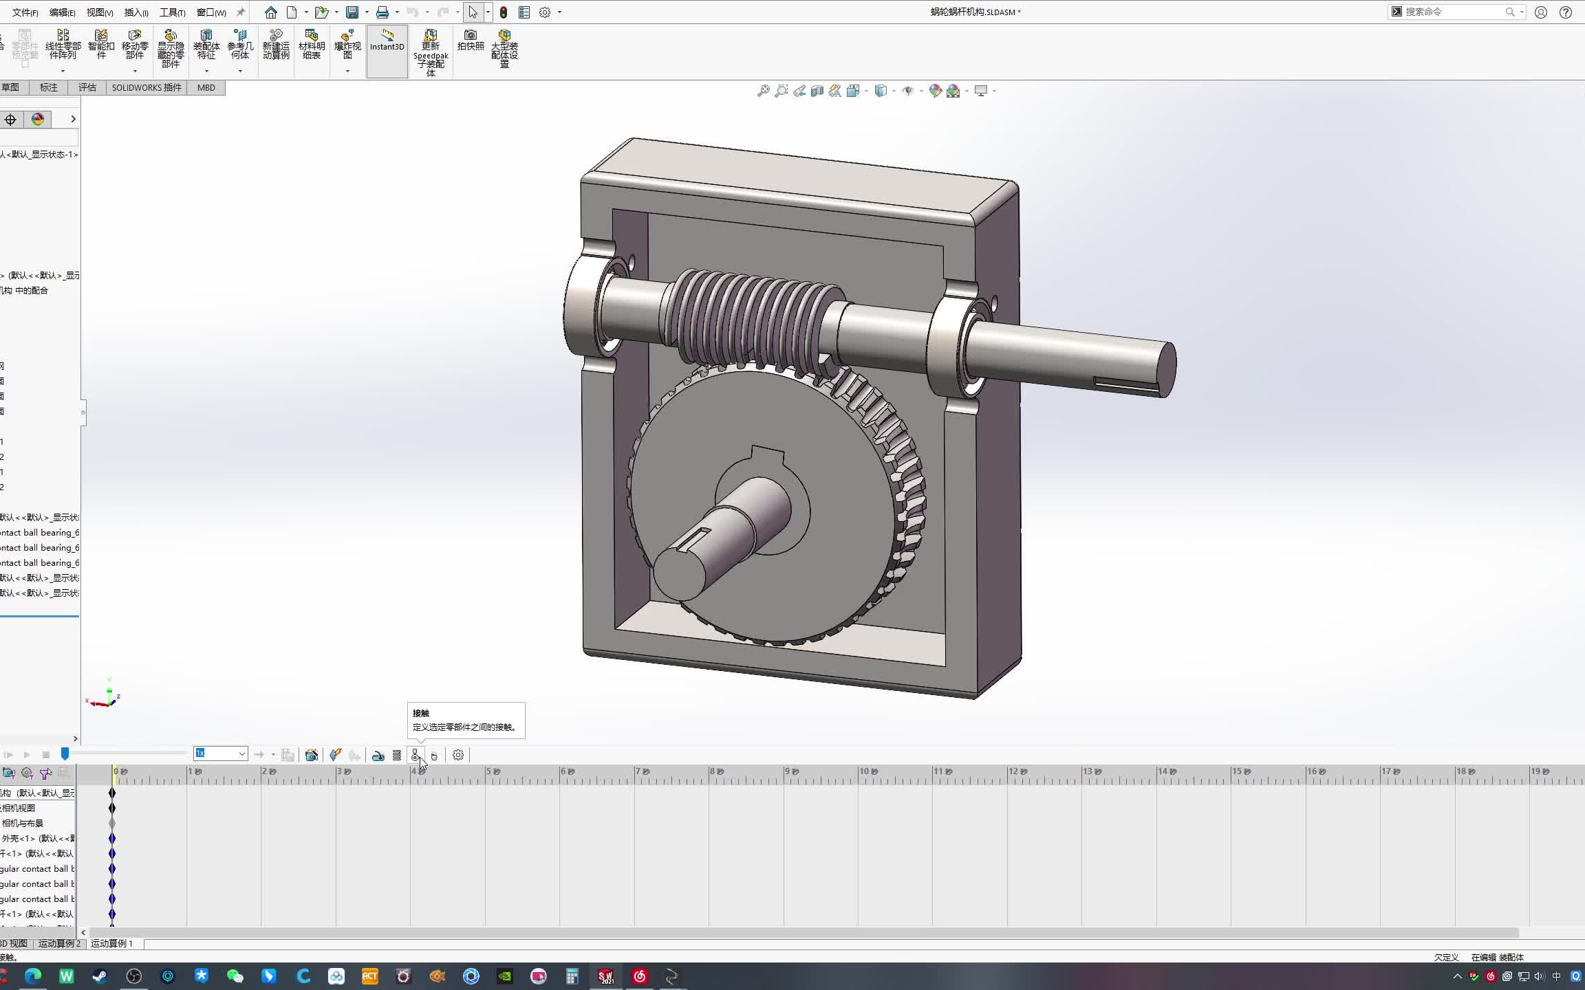Click the Zoom to Fit icon
Image resolution: width=1585 pixels, height=990 pixels.
tap(763, 91)
